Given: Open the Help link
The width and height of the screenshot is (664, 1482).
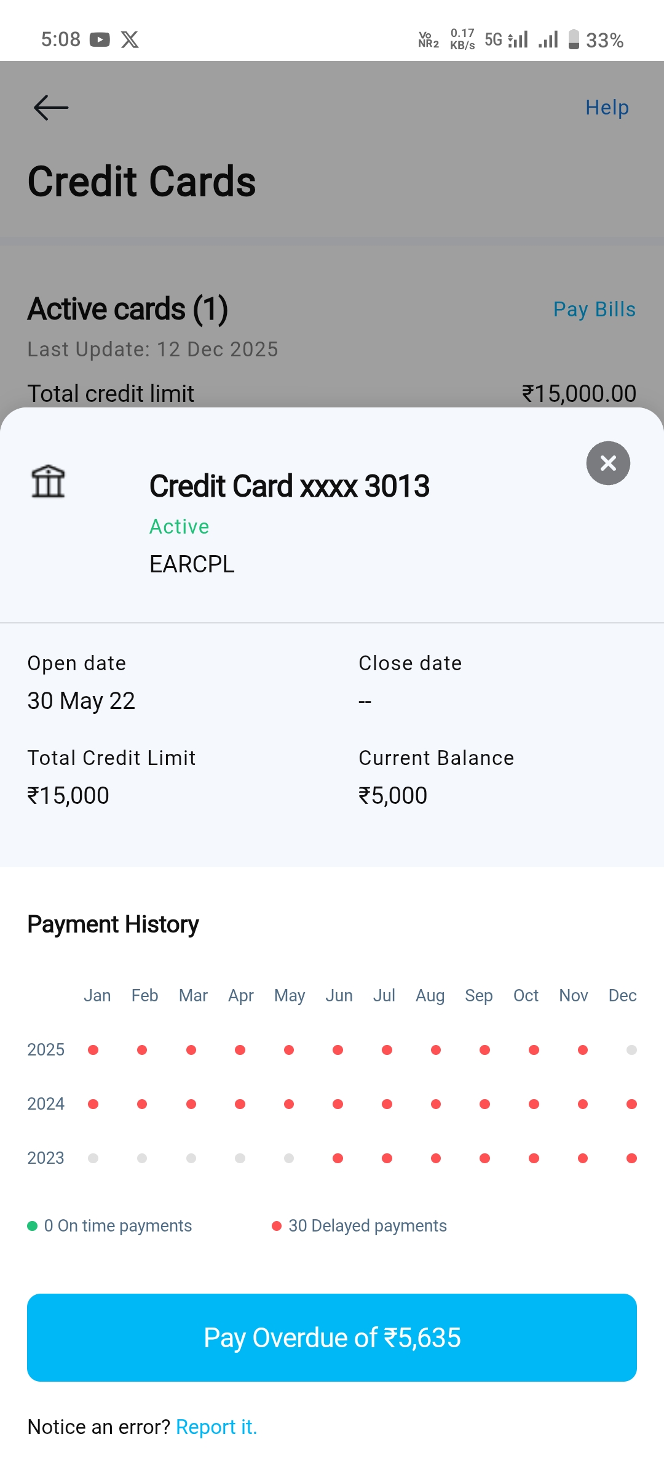Looking at the screenshot, I should pyautogui.click(x=607, y=108).
